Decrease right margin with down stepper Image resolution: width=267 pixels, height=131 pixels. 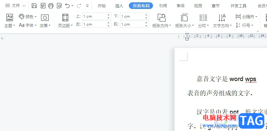click(x=146, y=26)
